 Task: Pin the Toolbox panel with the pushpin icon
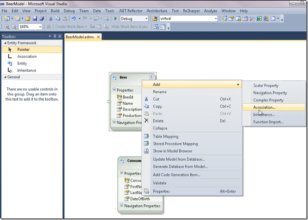[x=55, y=36]
